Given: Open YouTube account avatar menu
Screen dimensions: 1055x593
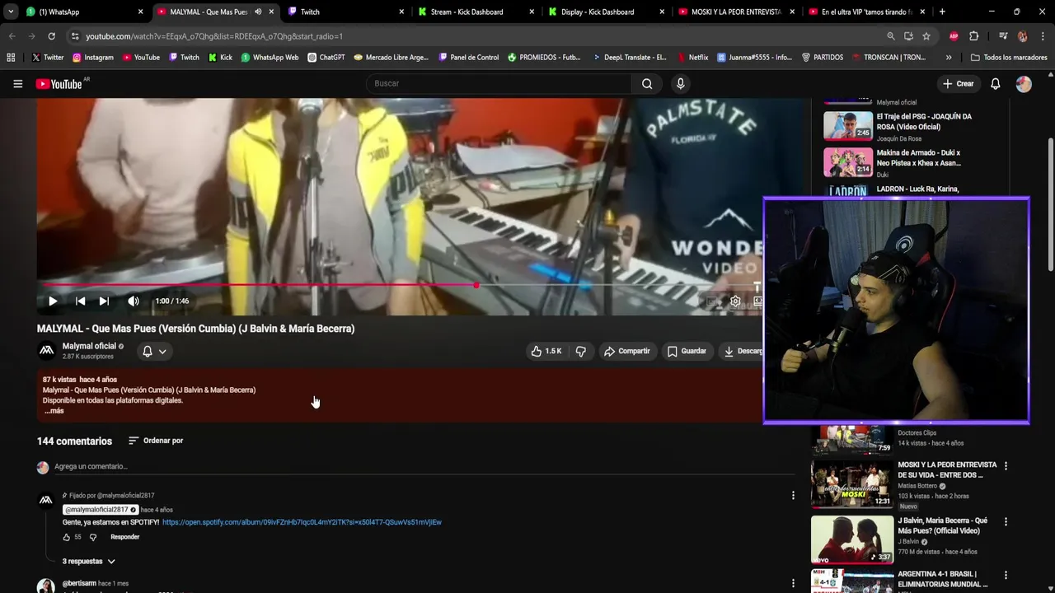Looking at the screenshot, I should [x=1024, y=83].
